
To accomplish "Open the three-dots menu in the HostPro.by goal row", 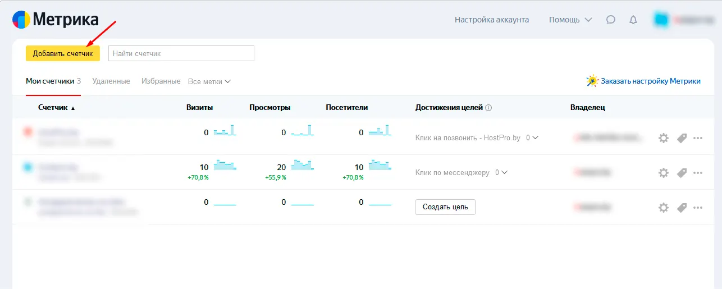I will click(x=698, y=138).
